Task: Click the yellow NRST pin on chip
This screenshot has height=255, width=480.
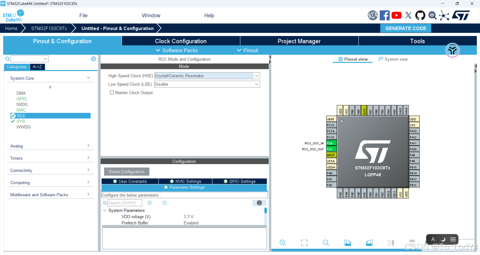Action: pyautogui.click(x=331, y=155)
